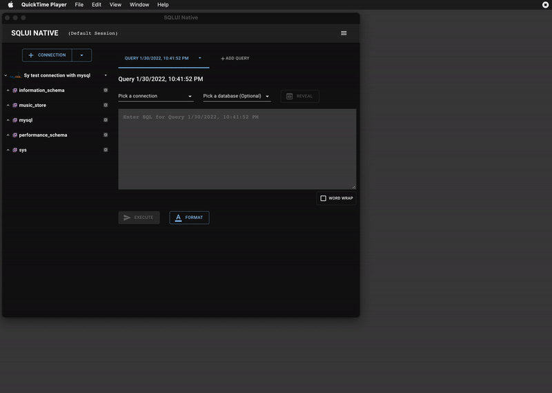
Task: Expand the music_store database node
Action: pyautogui.click(x=8, y=106)
